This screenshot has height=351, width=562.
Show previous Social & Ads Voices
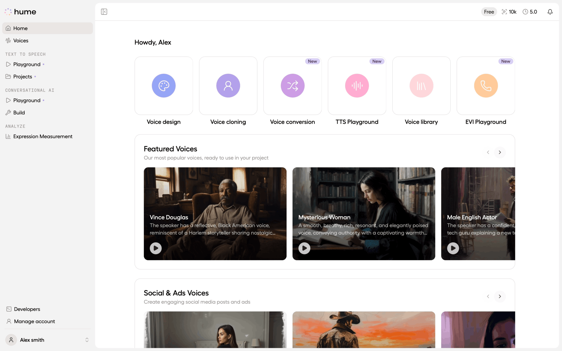(x=488, y=296)
